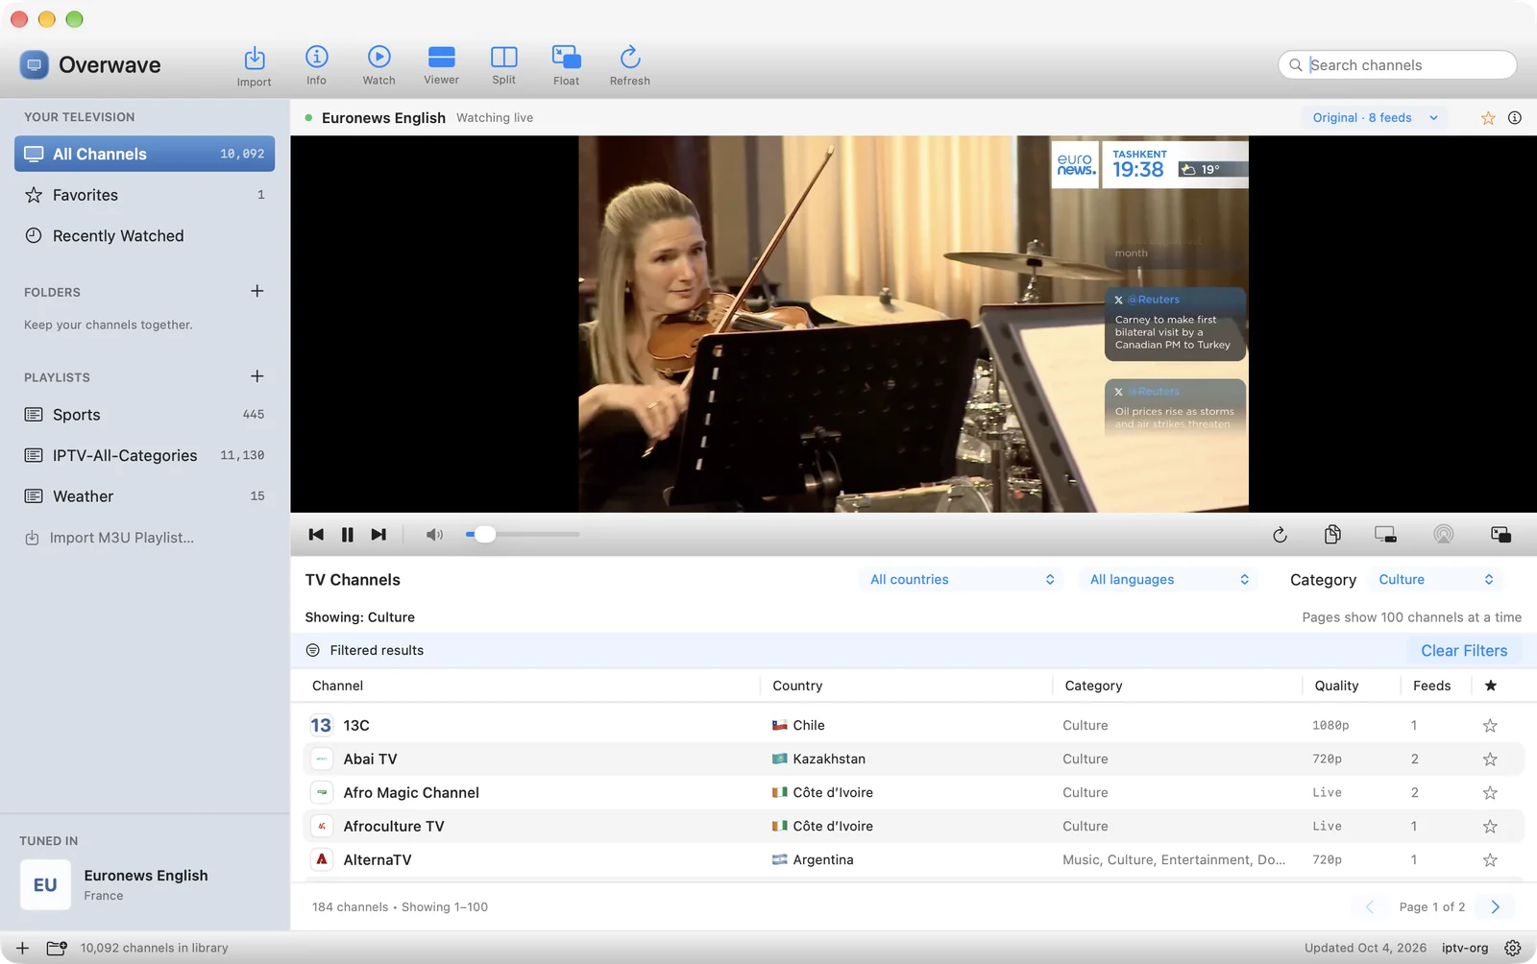Viewport: 1537px width, 964px height.
Task: Click the volume slider track
Action: coord(523,535)
